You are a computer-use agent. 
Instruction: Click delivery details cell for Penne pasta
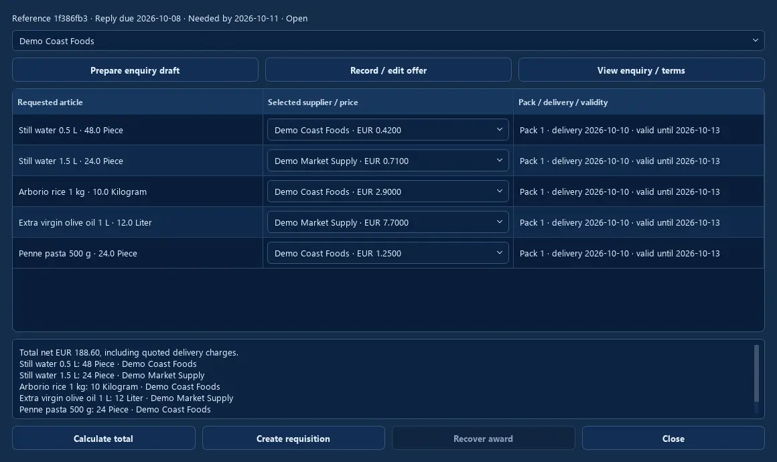pos(639,252)
